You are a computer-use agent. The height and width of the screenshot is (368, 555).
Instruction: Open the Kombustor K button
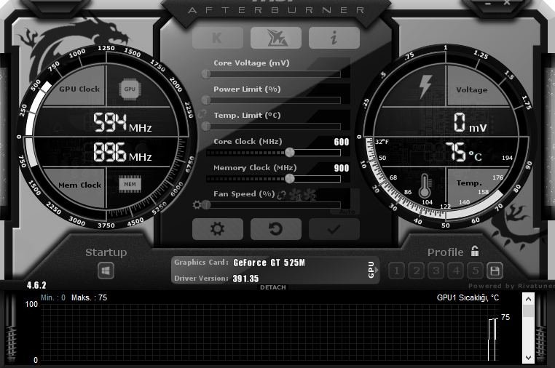217,38
